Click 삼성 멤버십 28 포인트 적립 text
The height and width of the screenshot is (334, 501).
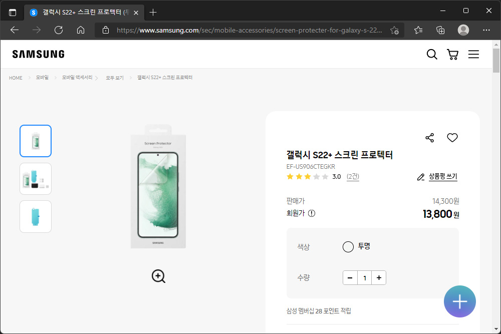[x=319, y=311]
